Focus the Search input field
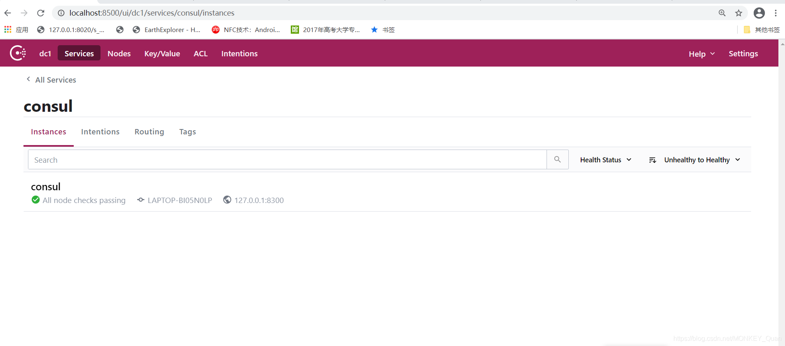Screen dimensions: 785x346 [x=287, y=159]
